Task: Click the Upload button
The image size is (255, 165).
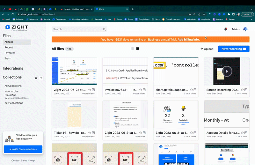Action: click(207, 49)
